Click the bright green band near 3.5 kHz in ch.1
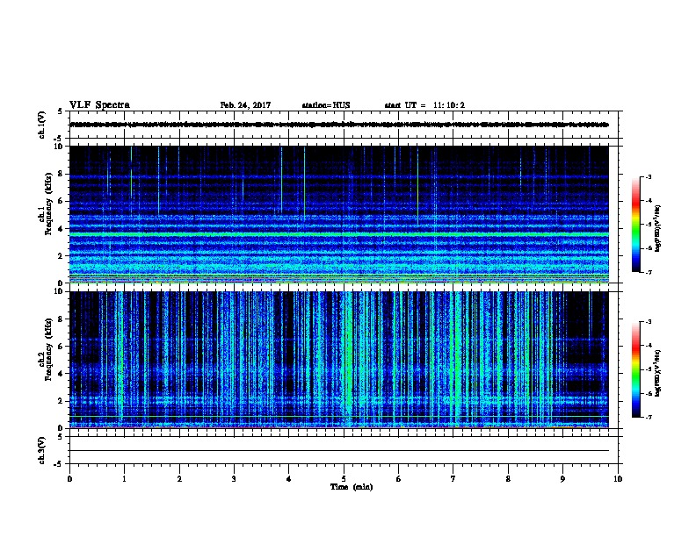Screen dimensions: 696x537 (339, 234)
